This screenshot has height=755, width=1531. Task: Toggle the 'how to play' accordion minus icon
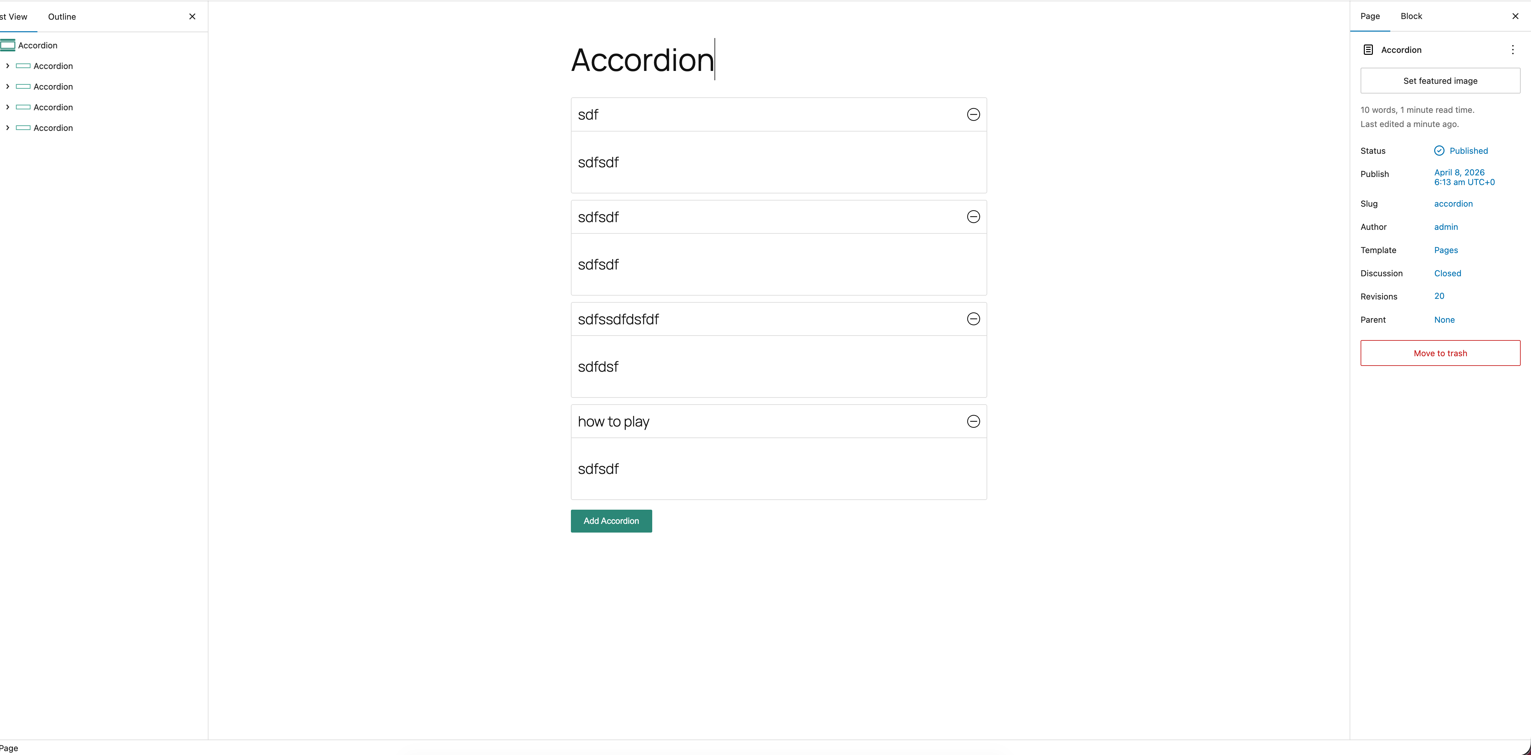(x=973, y=421)
